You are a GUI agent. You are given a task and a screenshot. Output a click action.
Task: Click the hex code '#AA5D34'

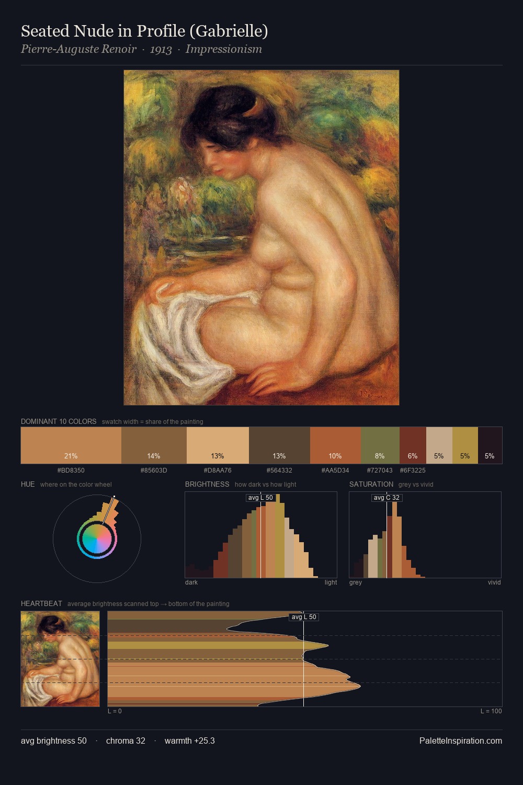pos(335,470)
